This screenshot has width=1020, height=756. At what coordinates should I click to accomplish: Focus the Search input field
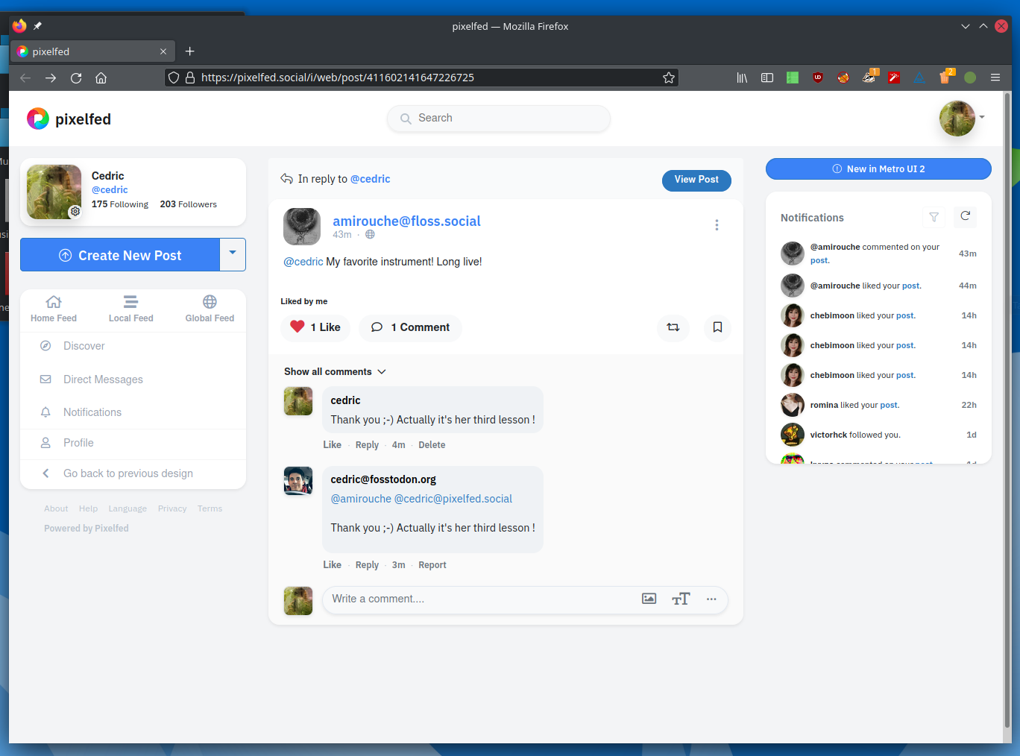[499, 119]
